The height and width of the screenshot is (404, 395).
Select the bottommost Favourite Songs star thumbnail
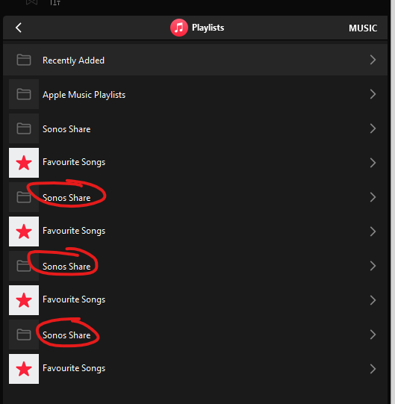coord(24,369)
